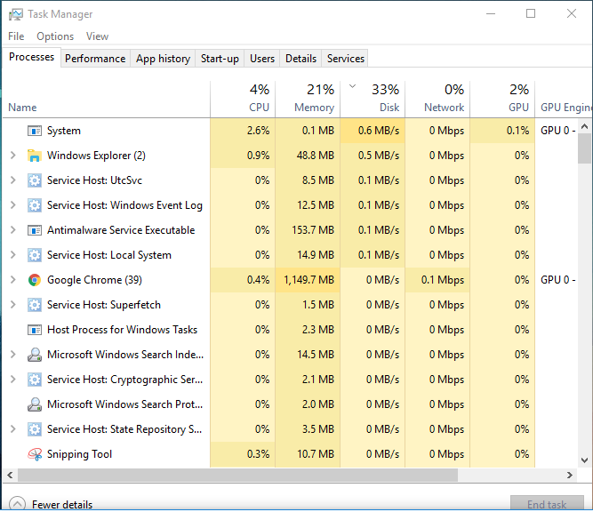Collapse view with Fewer details toggle
Screen dimensions: 593x512
[x=51, y=504]
